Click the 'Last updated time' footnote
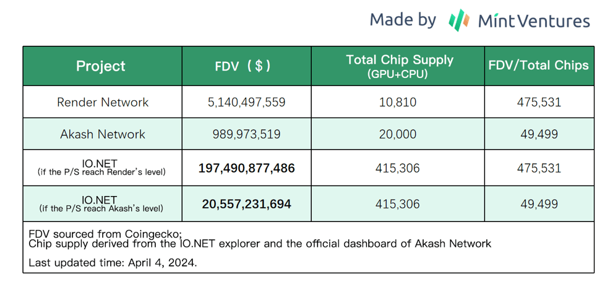 [x=111, y=263]
